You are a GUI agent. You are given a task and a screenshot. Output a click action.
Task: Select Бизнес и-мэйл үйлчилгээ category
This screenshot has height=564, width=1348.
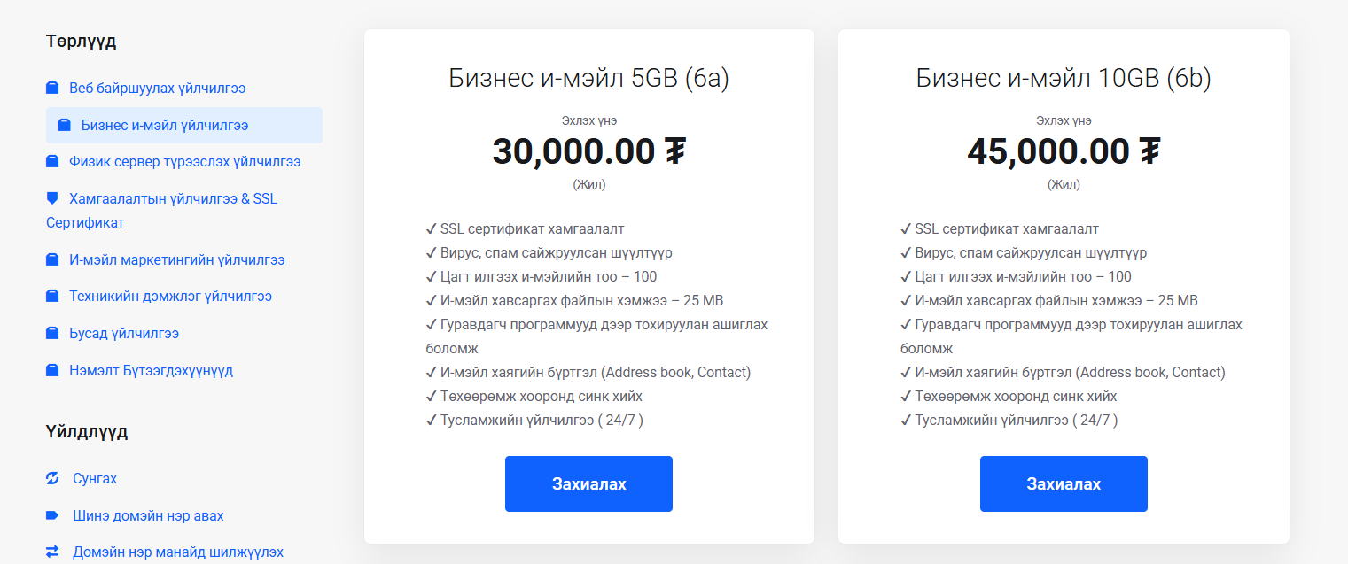tap(165, 126)
